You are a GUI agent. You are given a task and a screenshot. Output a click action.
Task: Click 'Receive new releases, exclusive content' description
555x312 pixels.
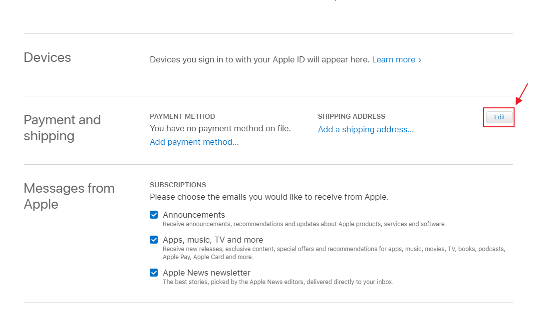(334, 253)
